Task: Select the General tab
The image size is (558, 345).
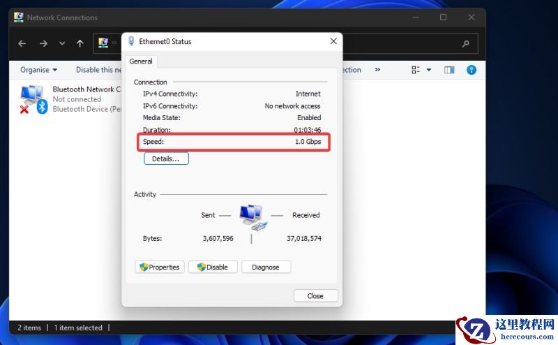Action: (141, 61)
